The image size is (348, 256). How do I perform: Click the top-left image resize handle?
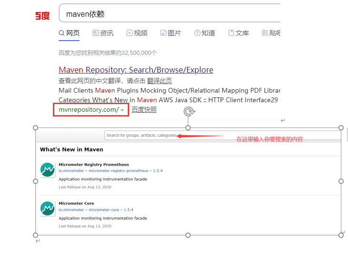coord(35,128)
